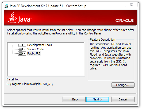Open the Development Tools install option arrow
This screenshot has width=142, height=109.
point(24,45)
